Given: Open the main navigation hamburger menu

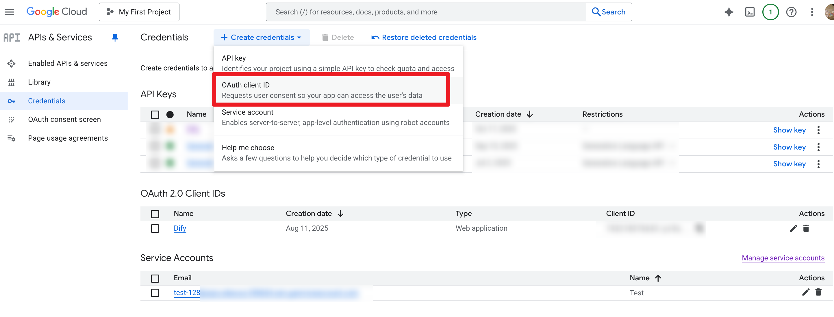Looking at the screenshot, I should click(x=9, y=12).
